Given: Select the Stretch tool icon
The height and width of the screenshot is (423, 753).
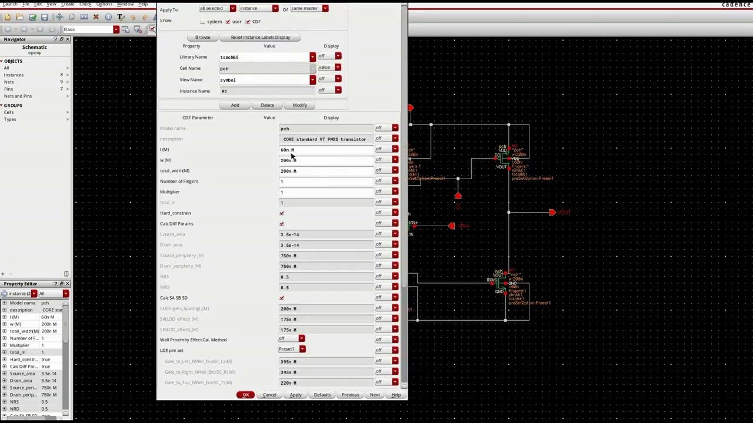Looking at the screenshot, I should click(84, 17).
